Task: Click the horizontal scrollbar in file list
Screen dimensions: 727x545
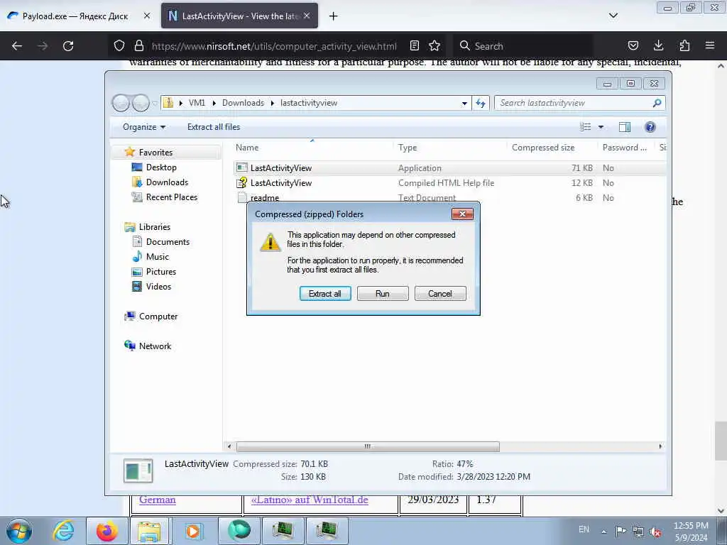Action: coord(368,446)
